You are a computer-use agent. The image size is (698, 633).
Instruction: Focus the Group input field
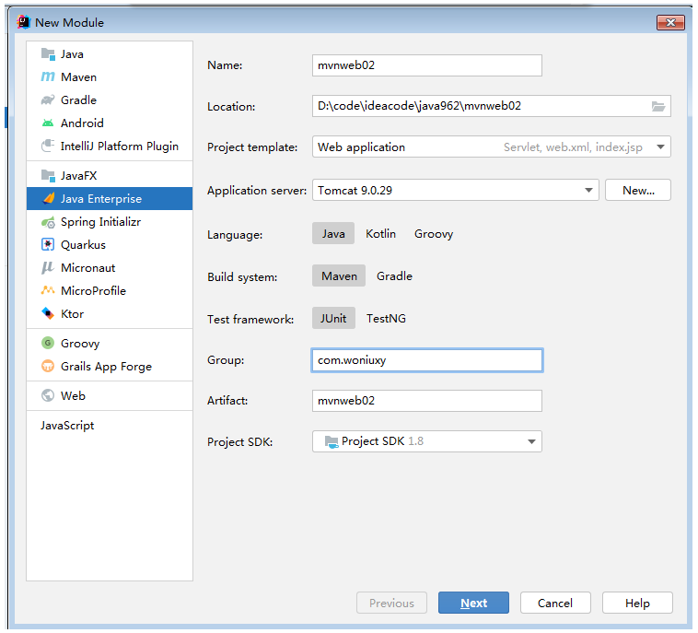coord(427,360)
